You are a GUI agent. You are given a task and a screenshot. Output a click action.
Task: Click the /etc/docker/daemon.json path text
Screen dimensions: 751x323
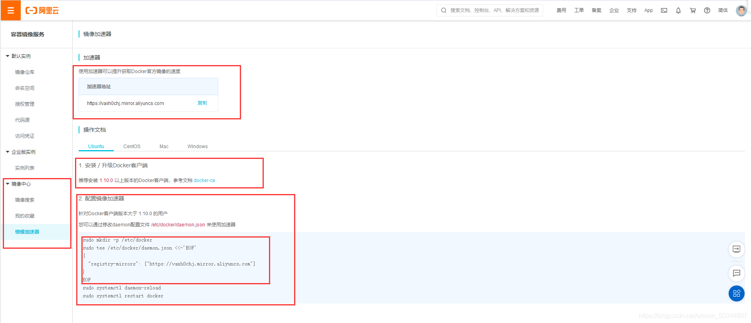[x=178, y=225]
